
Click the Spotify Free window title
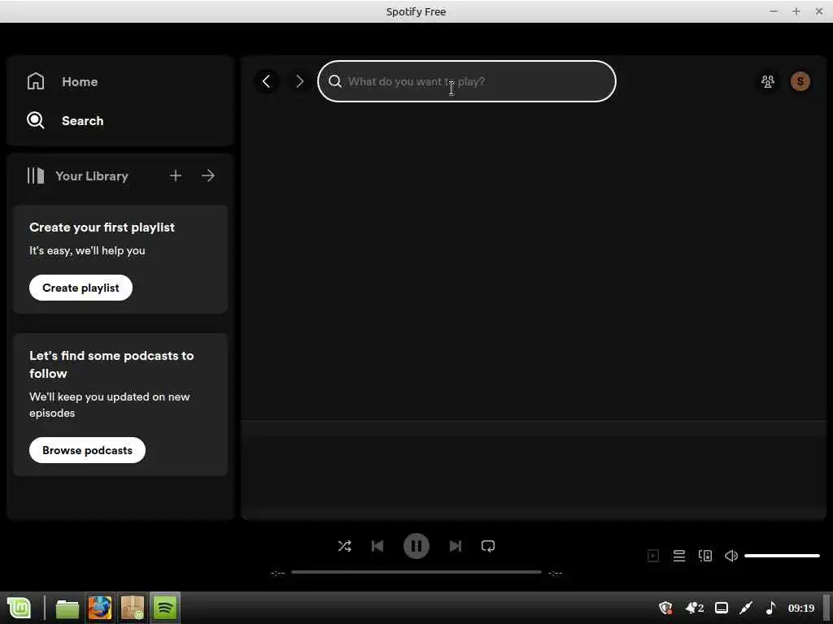(x=416, y=11)
